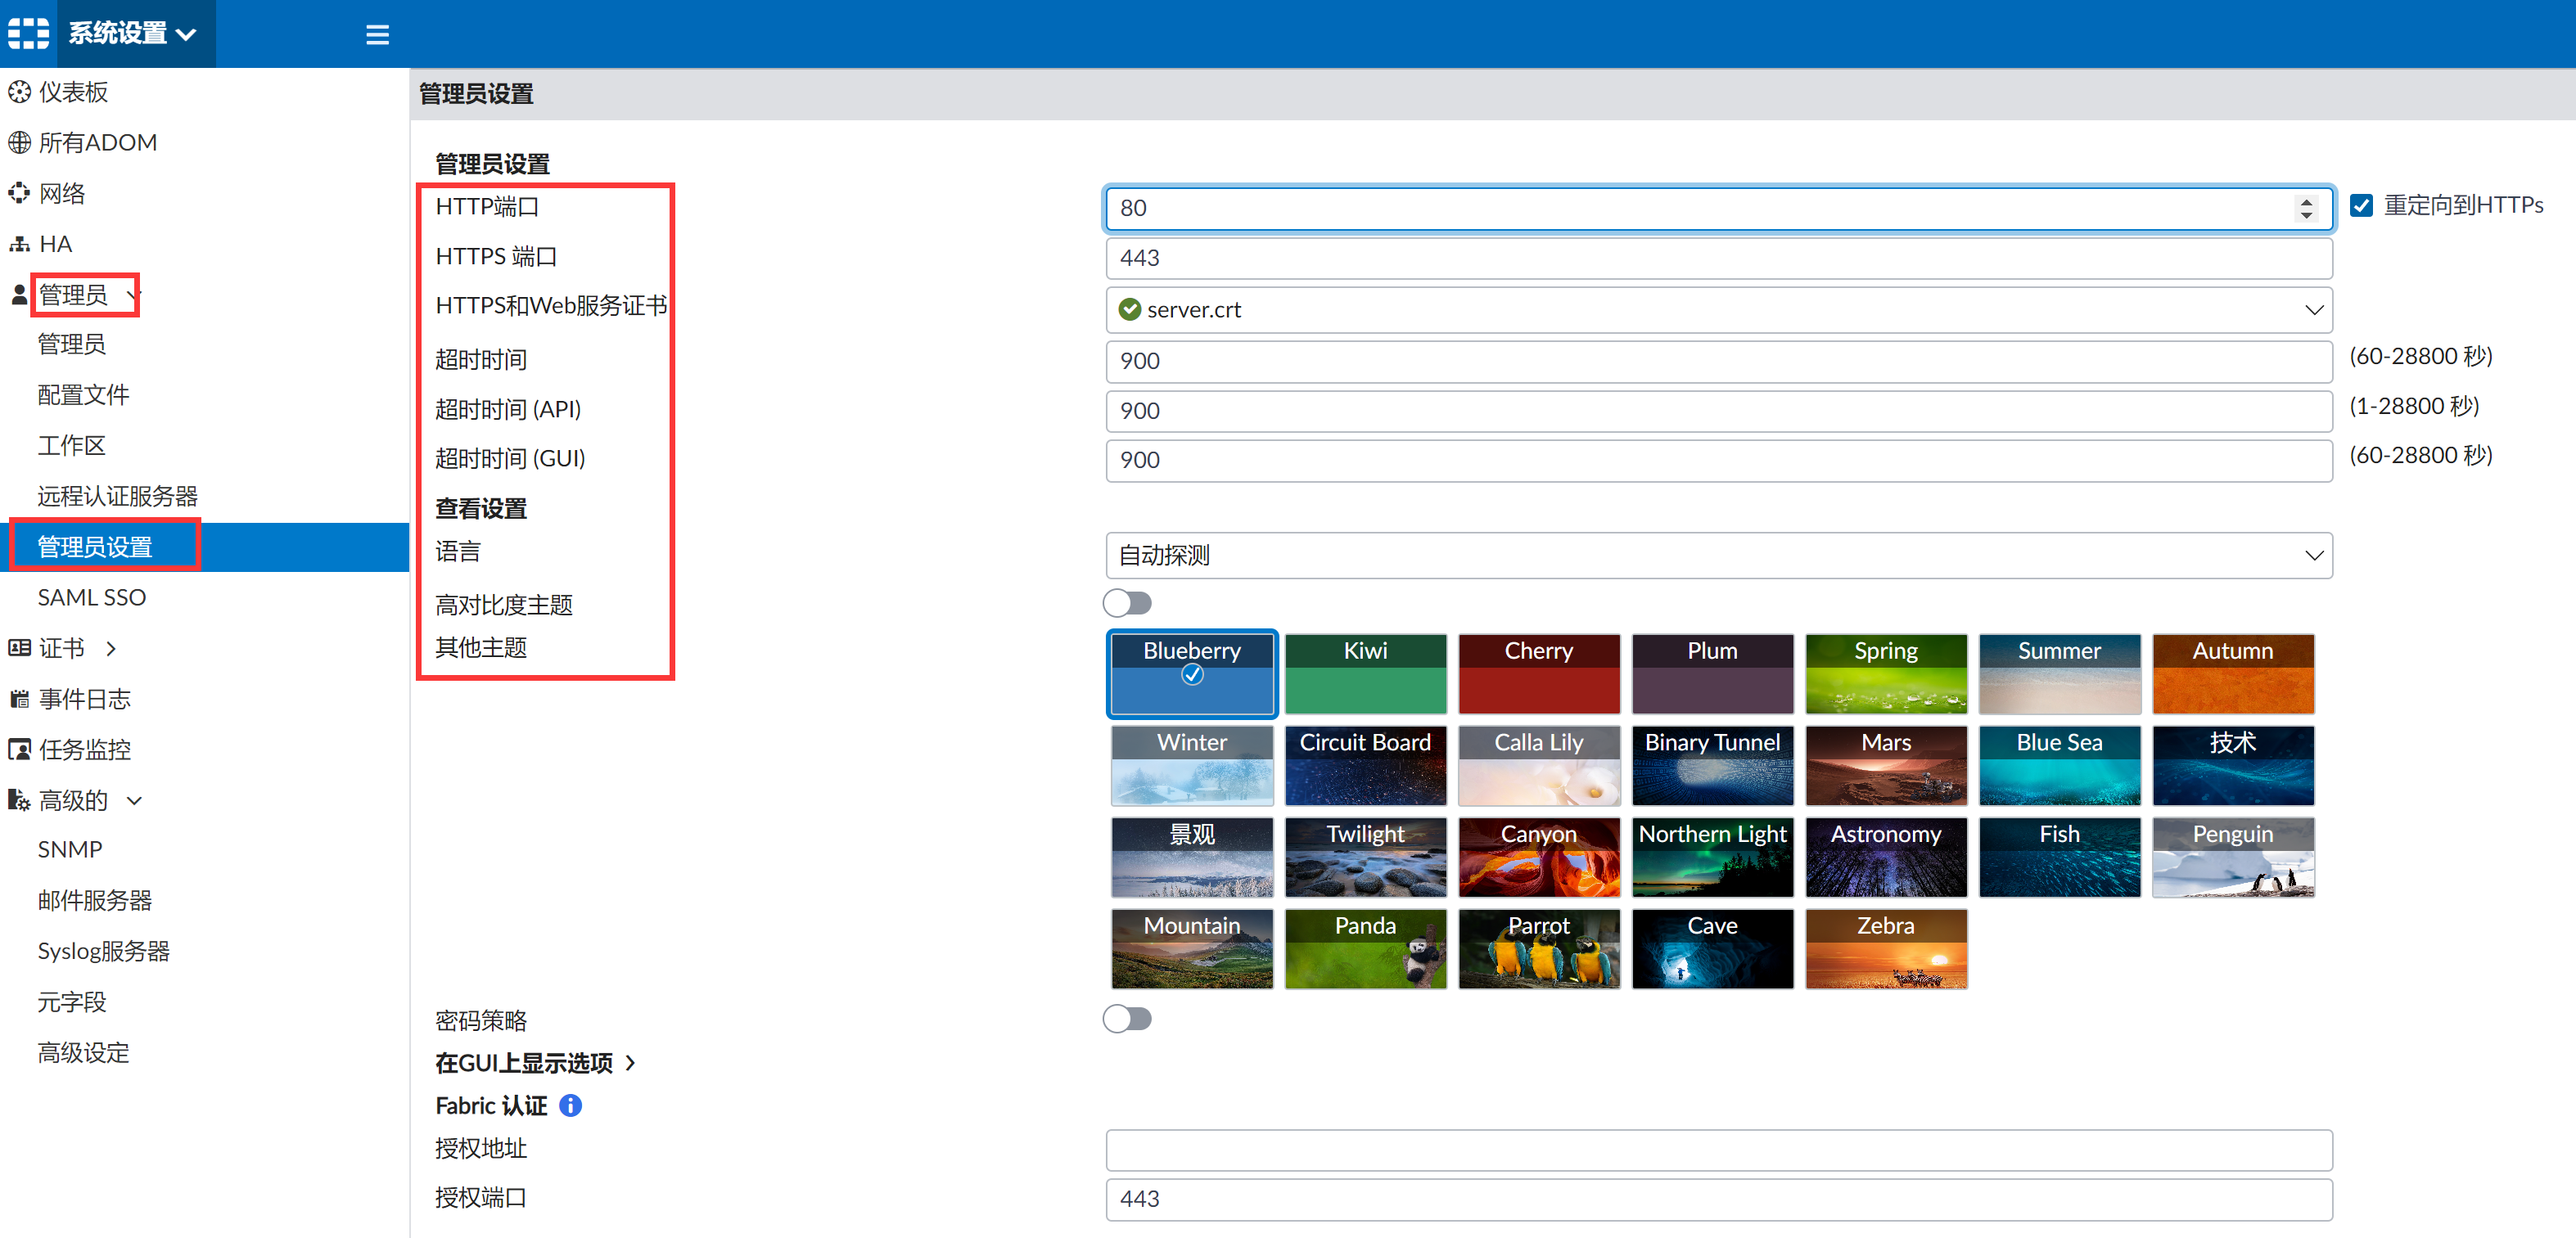This screenshot has height=1238, width=2576.
Task: Toggle the 高对比度主题 switch
Action: tap(1127, 603)
